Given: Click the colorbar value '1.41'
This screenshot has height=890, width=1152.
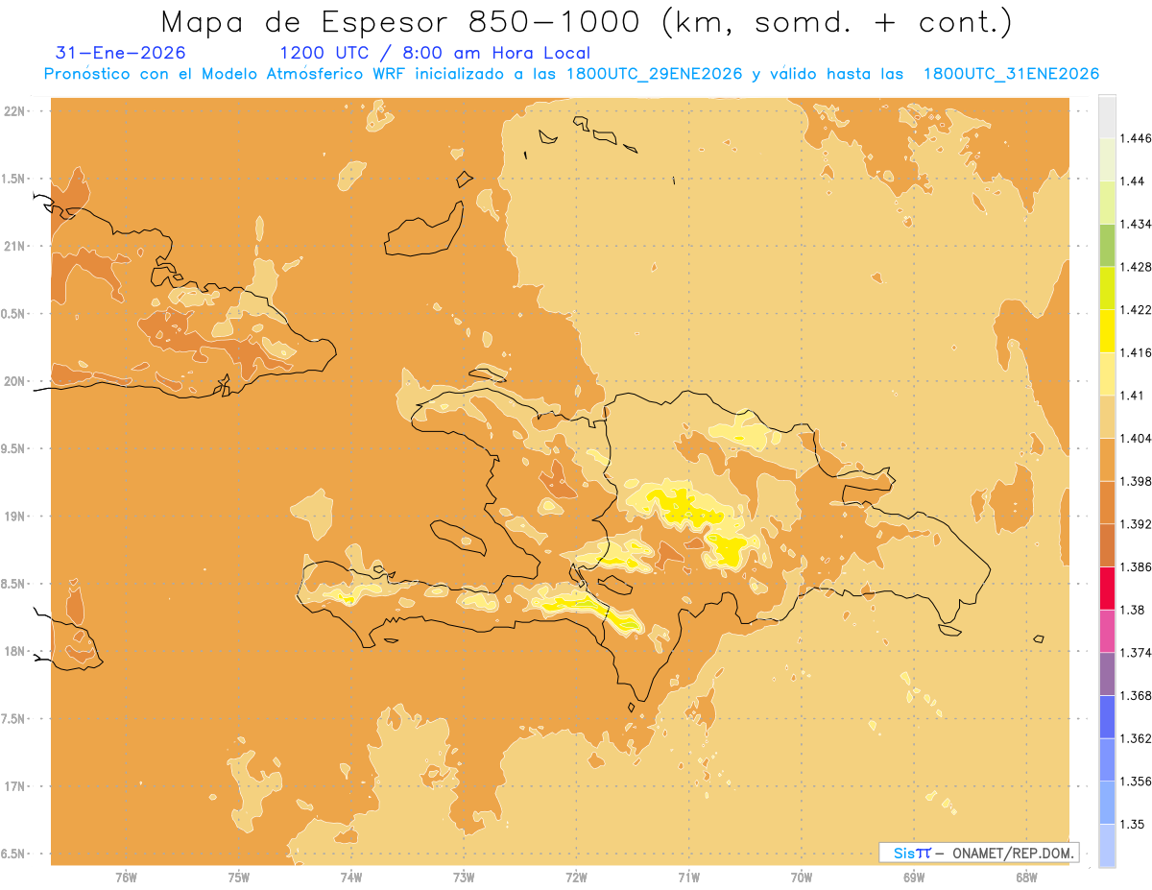Looking at the screenshot, I should click(1133, 395).
